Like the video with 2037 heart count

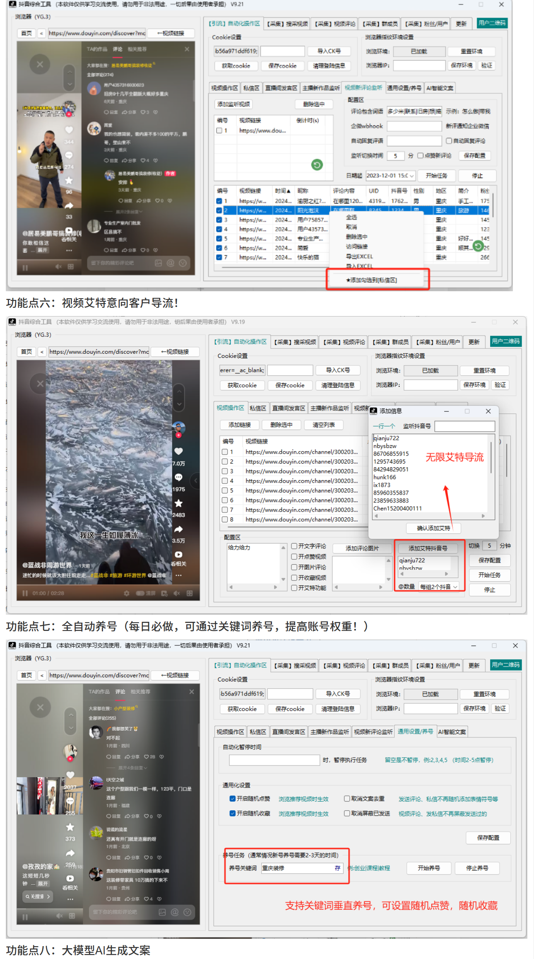[x=70, y=775]
